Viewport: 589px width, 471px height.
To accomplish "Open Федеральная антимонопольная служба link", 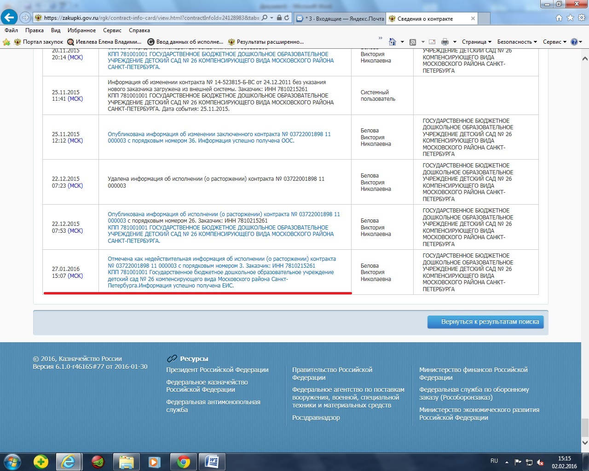I will click(213, 406).
